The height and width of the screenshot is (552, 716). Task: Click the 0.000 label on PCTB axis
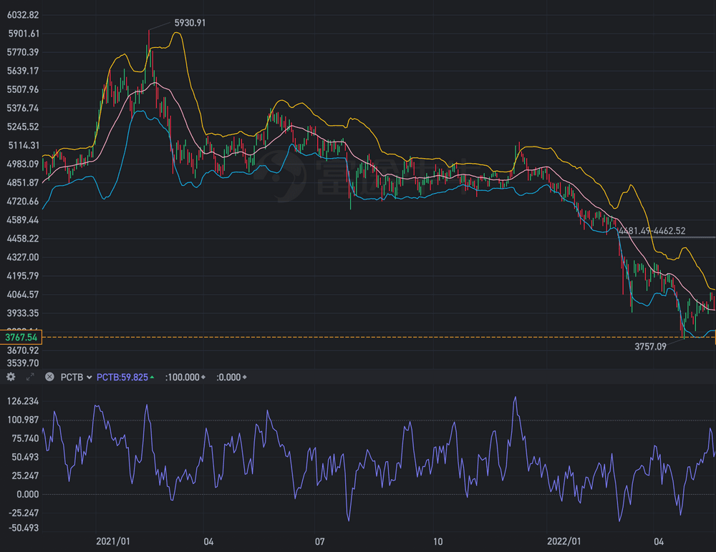tap(27, 494)
